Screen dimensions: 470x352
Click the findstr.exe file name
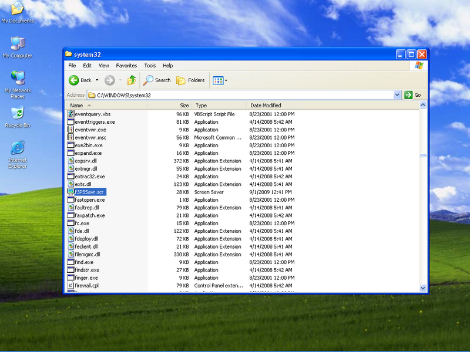pos(87,270)
